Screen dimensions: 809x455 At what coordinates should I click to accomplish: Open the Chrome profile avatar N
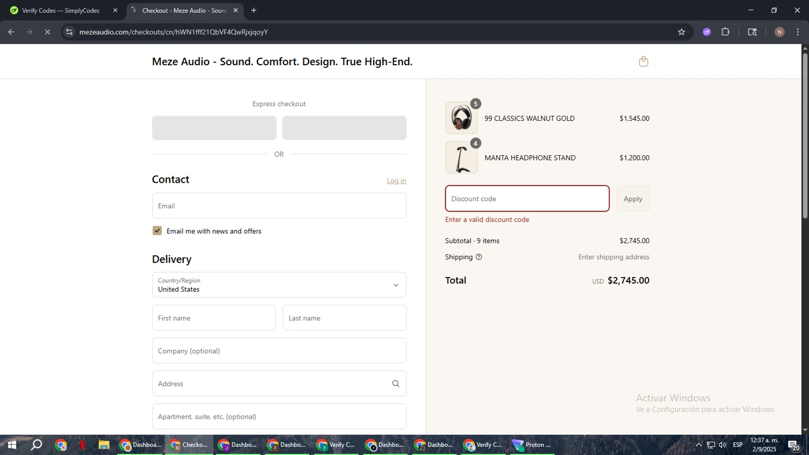(x=779, y=32)
